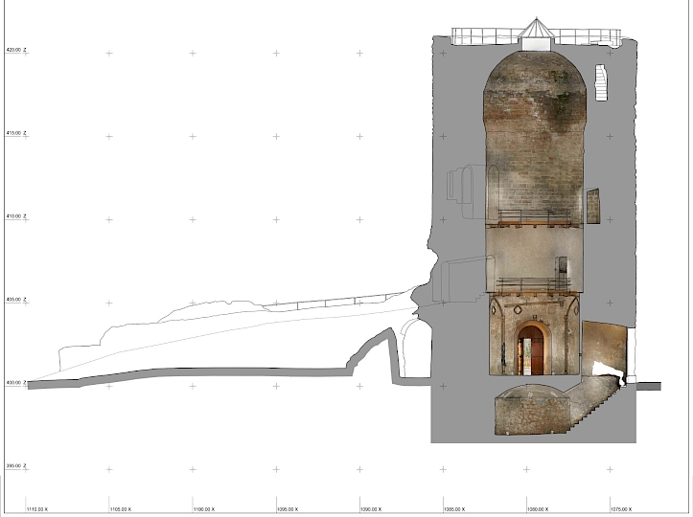This screenshot has width=693, height=517.
Task: Click the 1085.00 X axis label
Action: [454, 509]
